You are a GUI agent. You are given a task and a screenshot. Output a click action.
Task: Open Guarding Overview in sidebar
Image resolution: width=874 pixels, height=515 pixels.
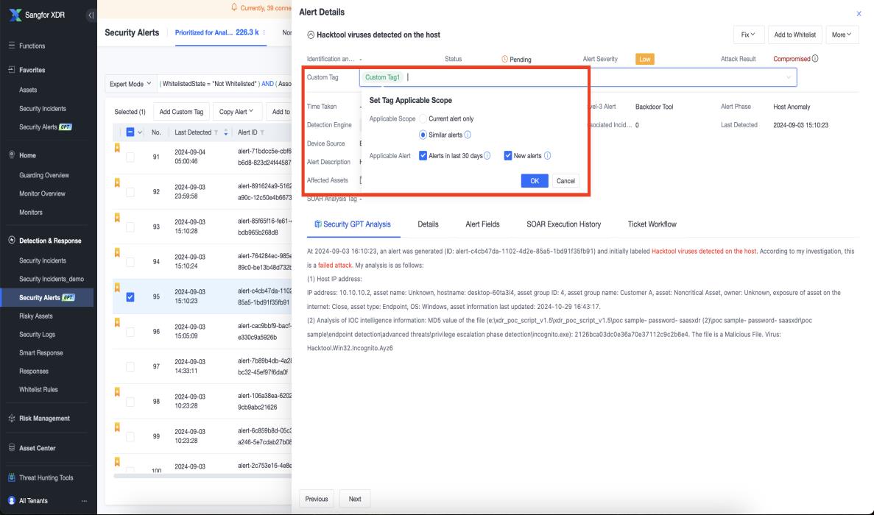coord(44,175)
